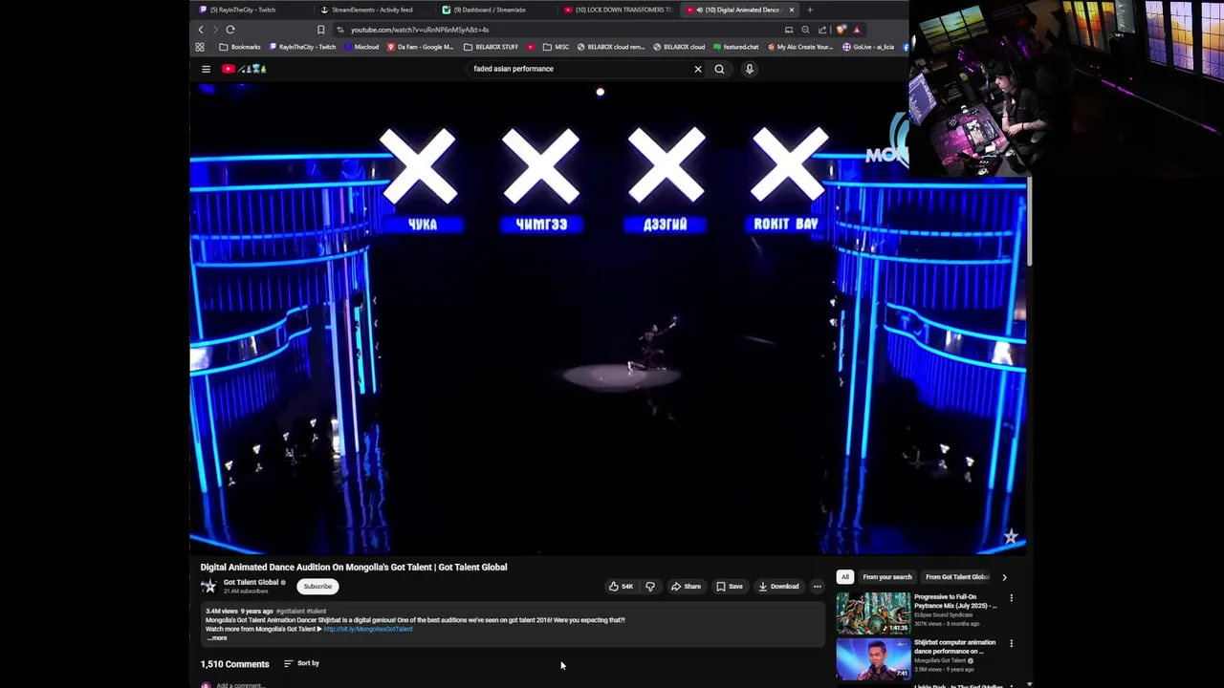Click the 1,510 Comments heading
Image resolution: width=1224 pixels, height=688 pixels.
[234, 664]
